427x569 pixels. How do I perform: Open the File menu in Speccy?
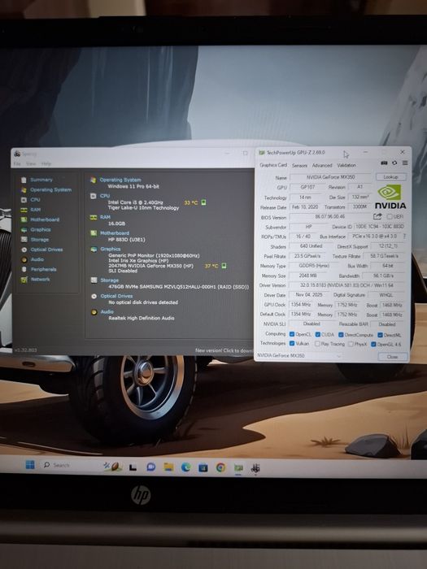pyautogui.click(x=17, y=163)
